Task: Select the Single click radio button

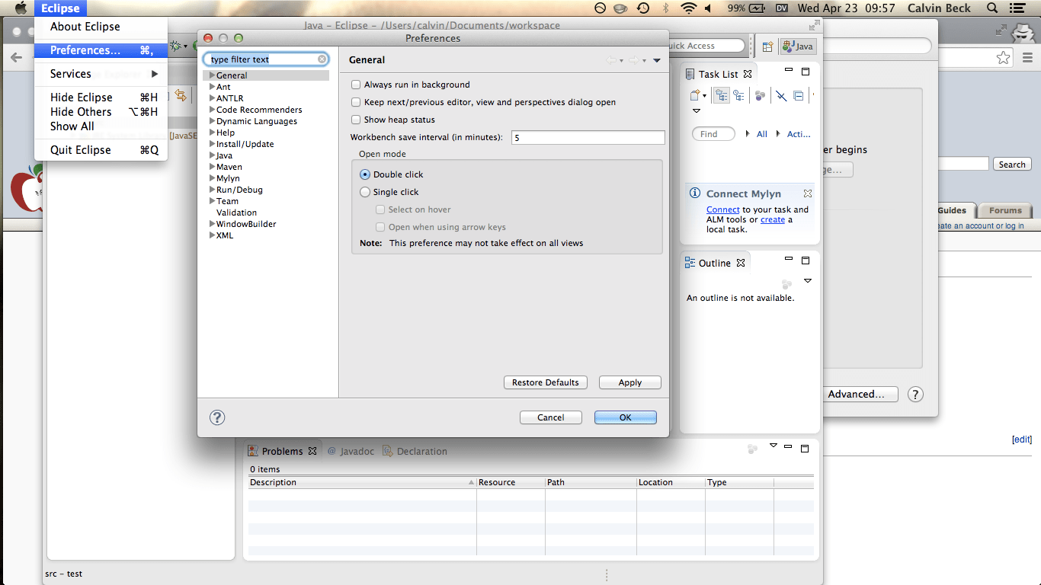Action: pos(364,192)
